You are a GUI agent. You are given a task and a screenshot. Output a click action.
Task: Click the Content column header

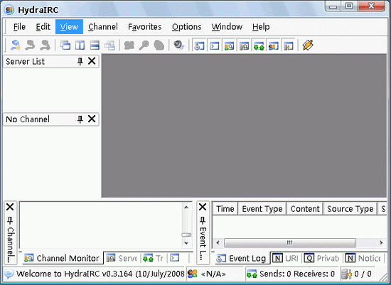point(305,208)
